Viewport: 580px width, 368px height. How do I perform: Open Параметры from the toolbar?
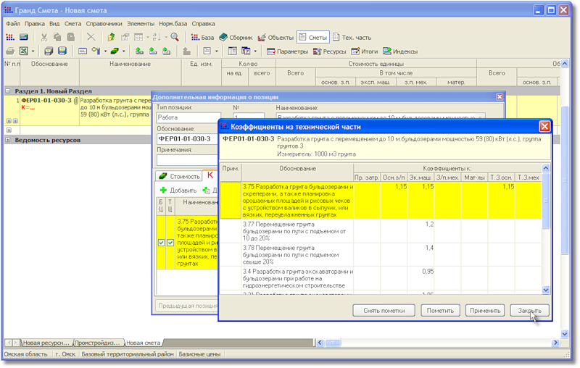click(x=287, y=51)
